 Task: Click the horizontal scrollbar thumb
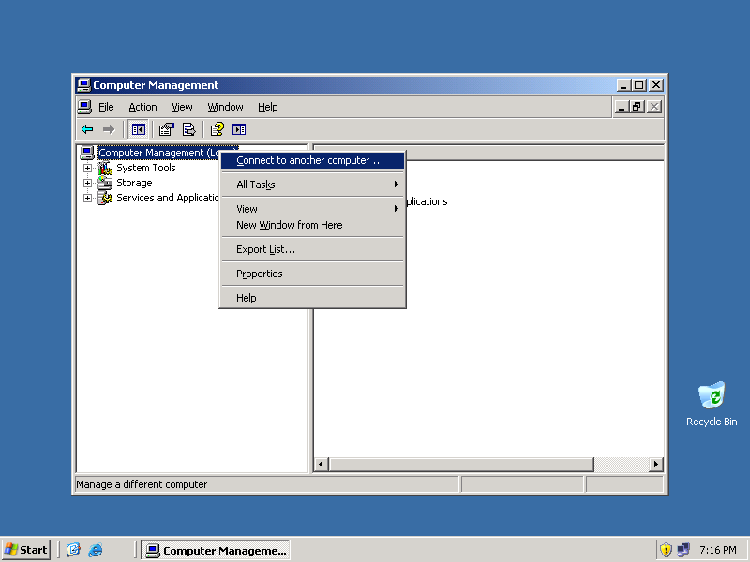click(461, 464)
